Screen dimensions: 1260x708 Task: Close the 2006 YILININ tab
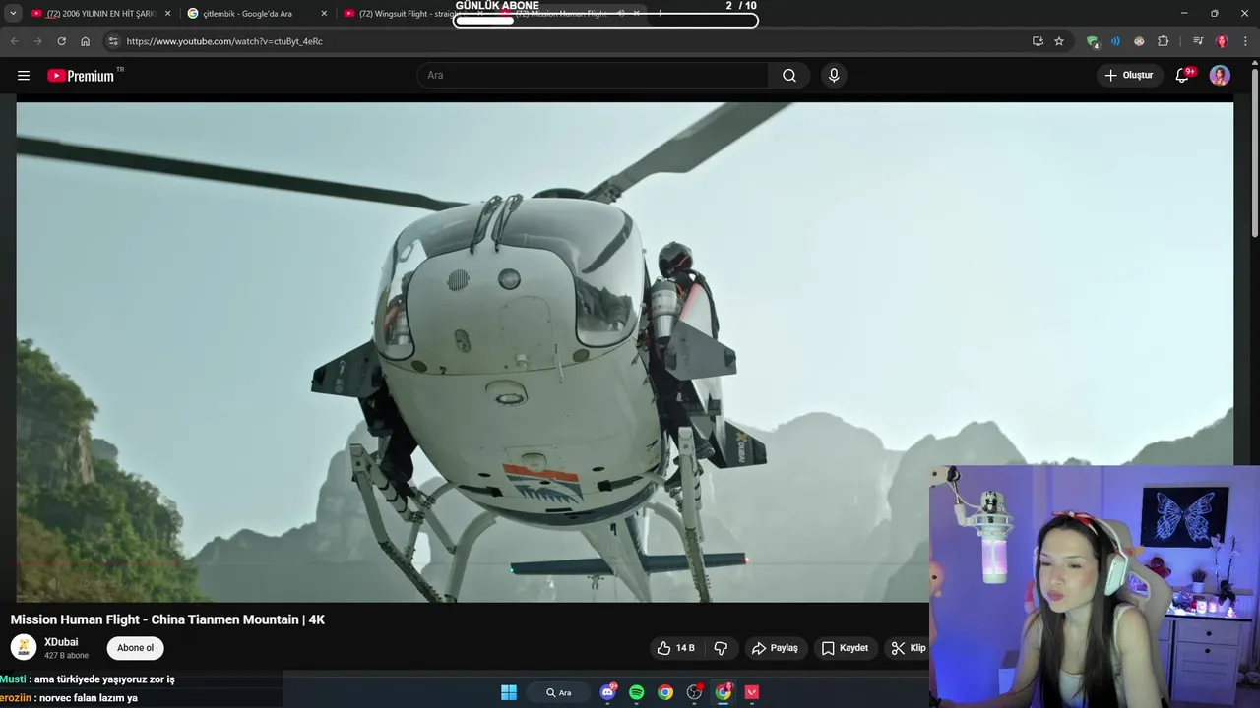167,14
